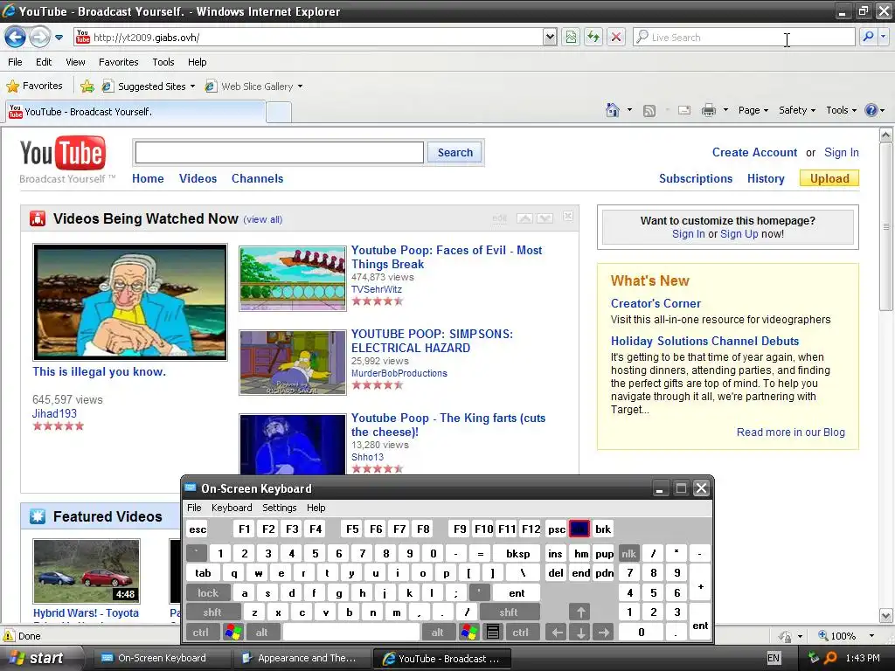
Task: Open the Create Account link
Action: [x=754, y=152]
